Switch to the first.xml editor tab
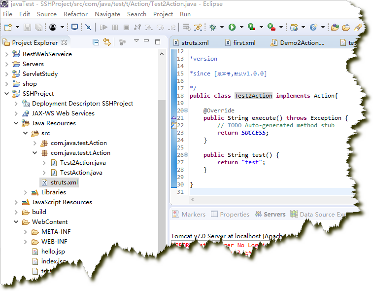373x291 pixels. [x=244, y=43]
